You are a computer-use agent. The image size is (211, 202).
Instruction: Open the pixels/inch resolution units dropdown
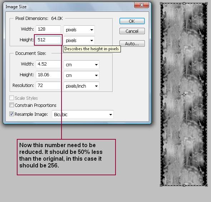pyautogui.click(x=82, y=86)
